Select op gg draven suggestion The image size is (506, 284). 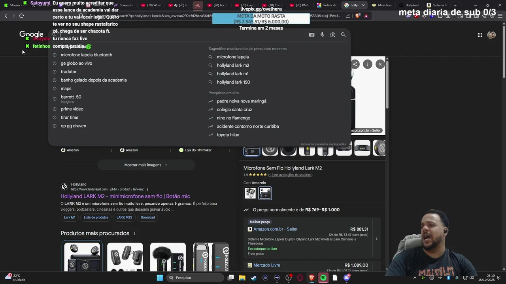coord(73,126)
